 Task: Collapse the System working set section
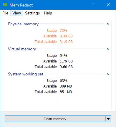[108, 74]
